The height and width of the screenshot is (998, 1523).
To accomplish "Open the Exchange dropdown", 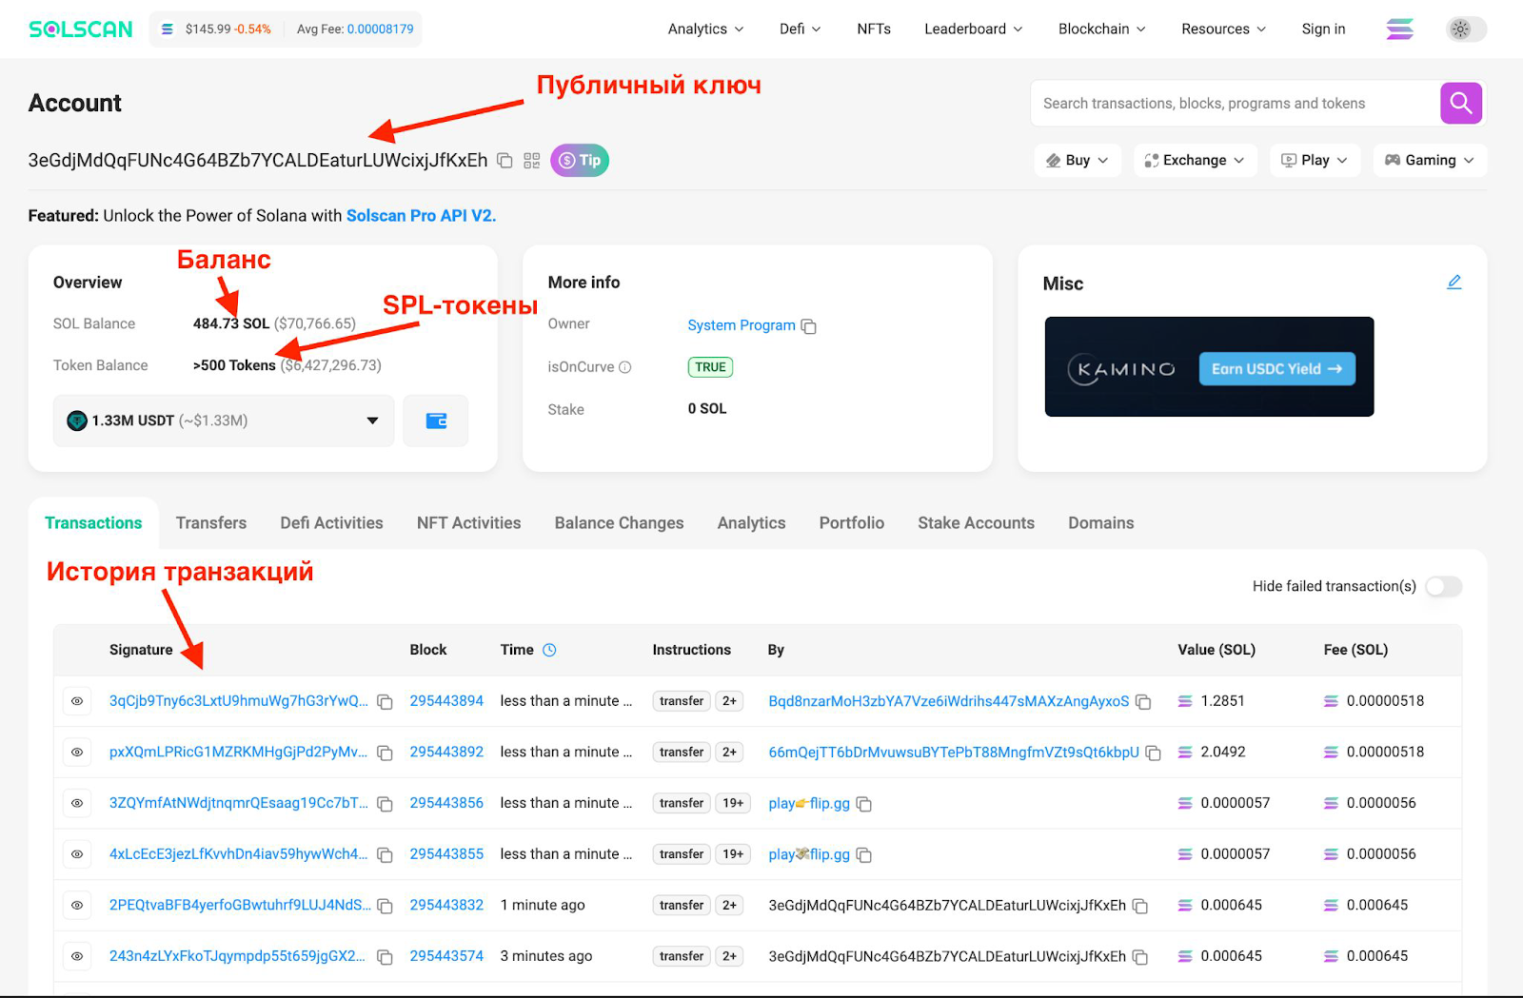I will pos(1195,160).
